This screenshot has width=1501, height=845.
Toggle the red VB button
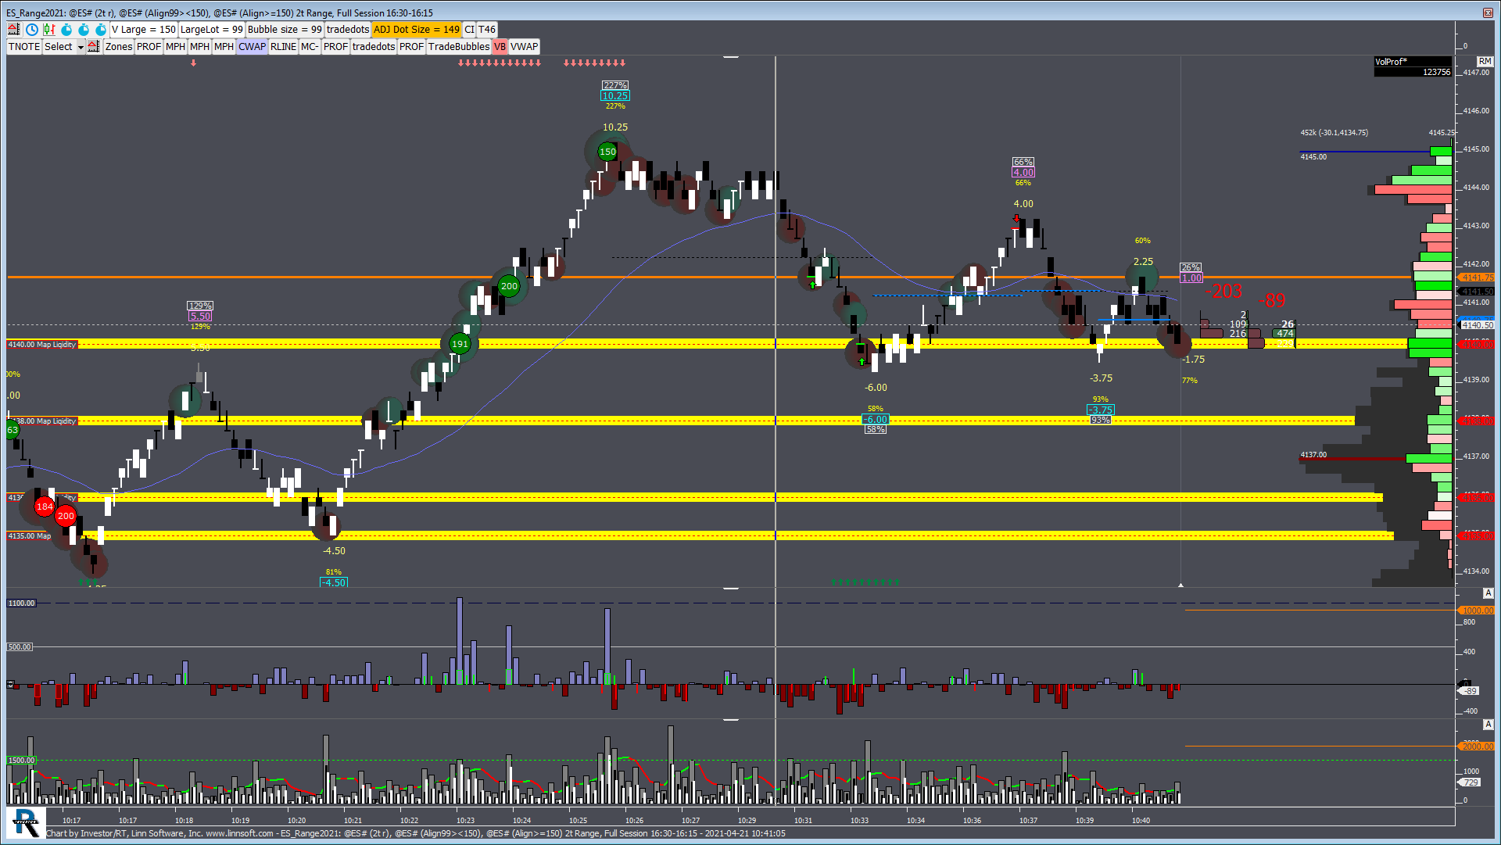point(500,47)
